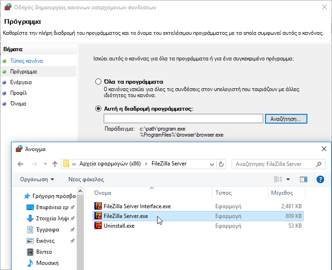Click the '2,481 KB' size cell
Image resolution: width=332 pixels, height=270 pixels.
click(292, 206)
